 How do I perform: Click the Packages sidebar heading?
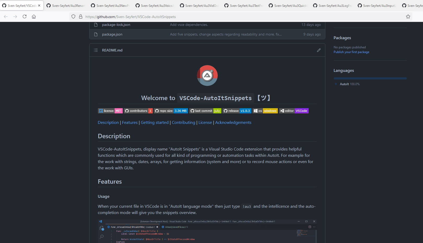(342, 38)
